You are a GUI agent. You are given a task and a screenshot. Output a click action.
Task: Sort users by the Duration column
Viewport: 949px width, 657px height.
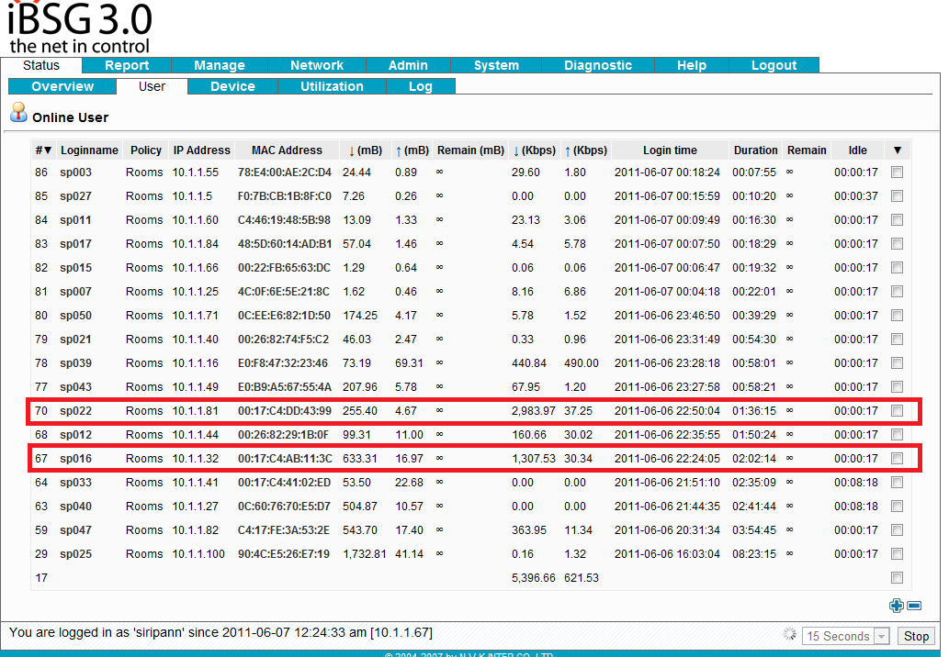pyautogui.click(x=754, y=150)
